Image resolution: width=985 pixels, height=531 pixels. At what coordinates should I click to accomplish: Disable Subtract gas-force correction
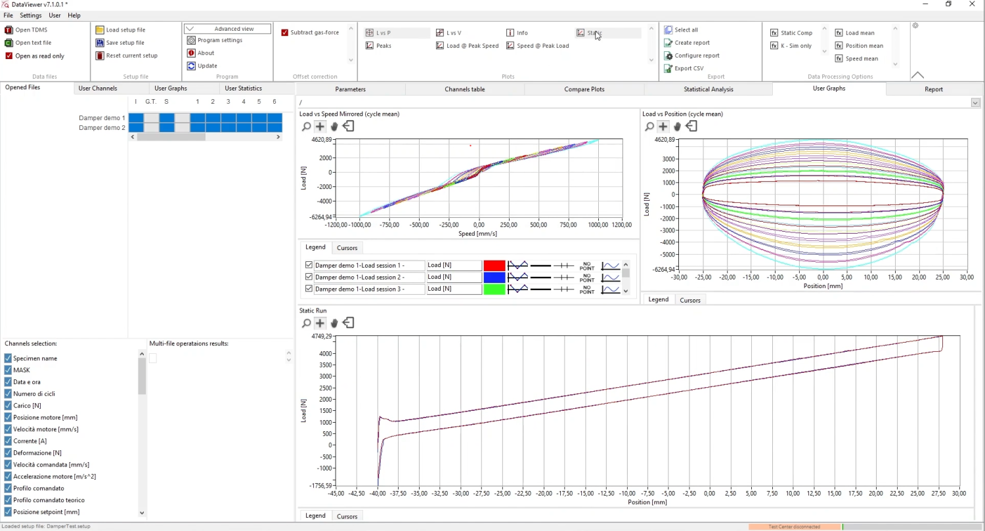[284, 32]
